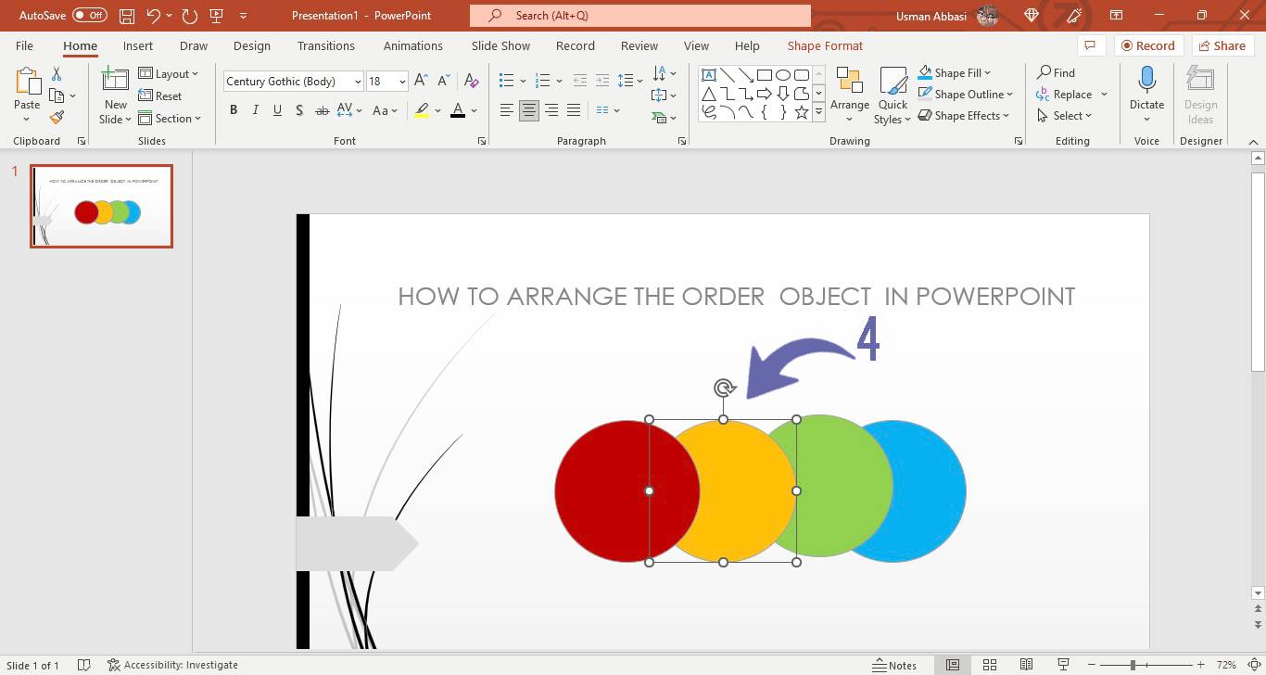The width and height of the screenshot is (1266, 675).
Task: Click the Save icon in title bar
Action: click(x=127, y=16)
